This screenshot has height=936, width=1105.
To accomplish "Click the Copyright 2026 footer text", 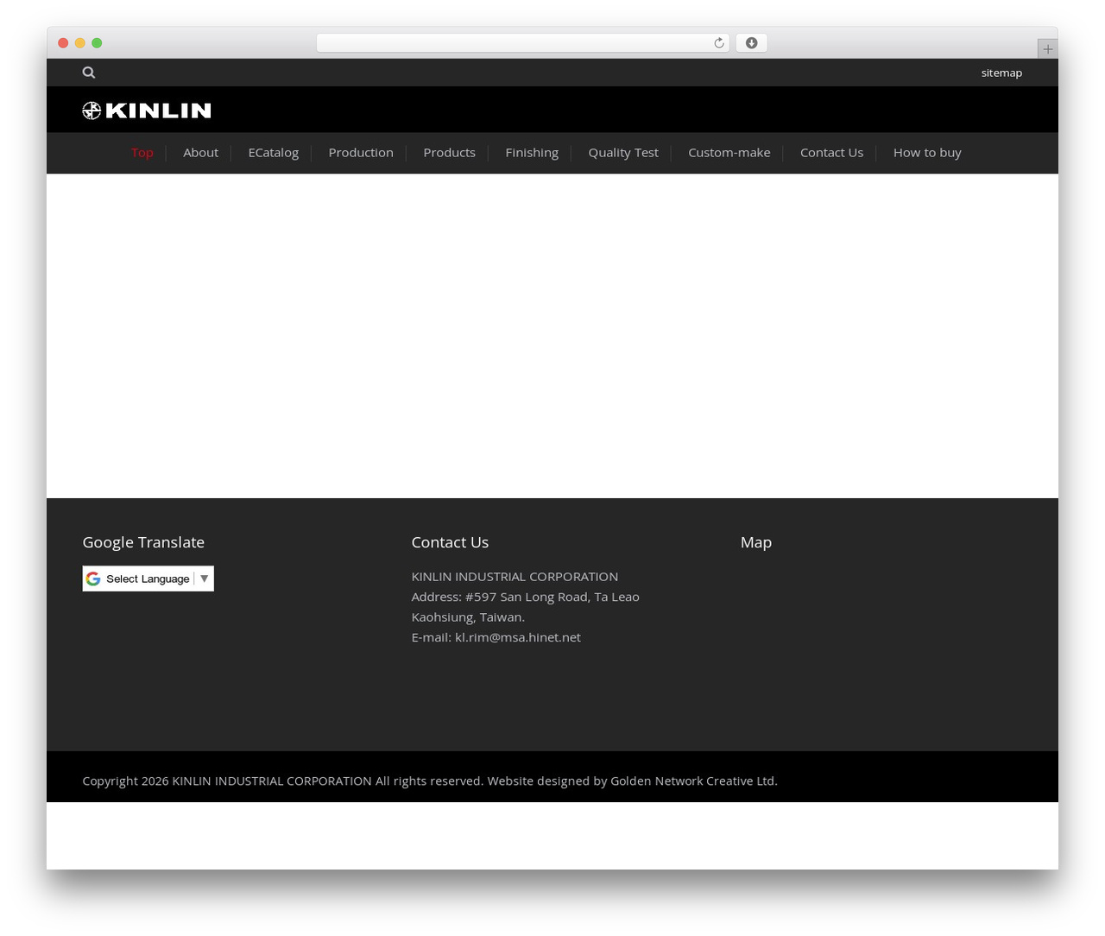I will point(430,781).
